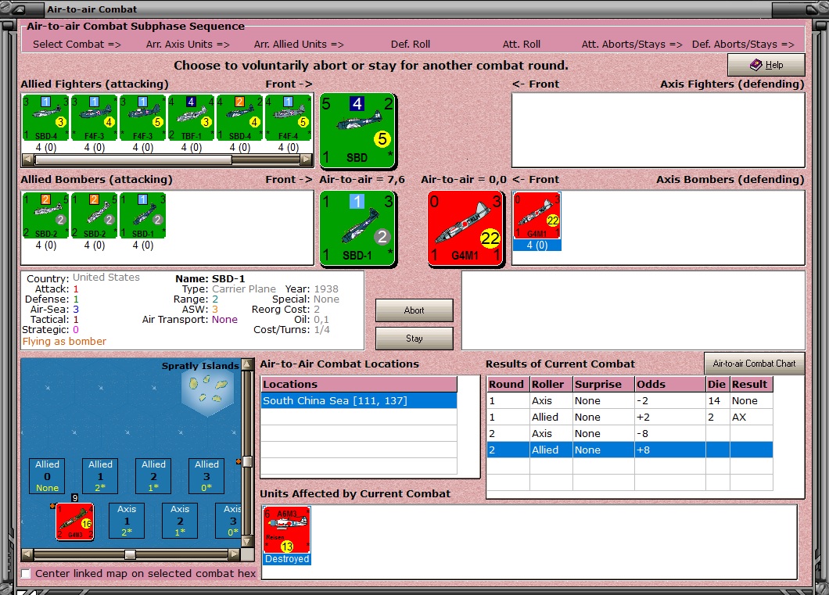The height and width of the screenshot is (595, 829).
Task: Select the F4F-4 fighter unit
Action: pos(288,118)
